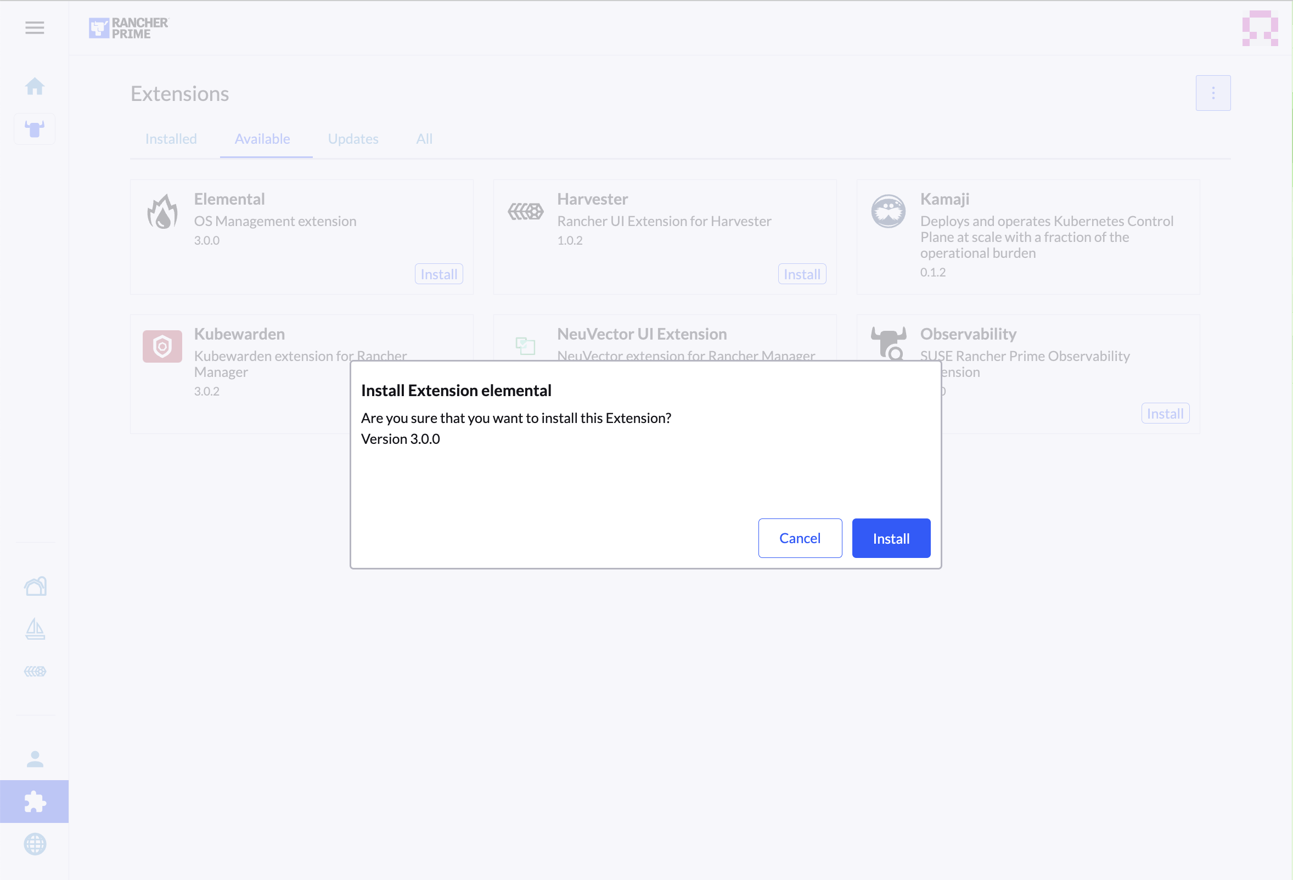Switch to the Installed tab
1293x880 pixels.
171,139
